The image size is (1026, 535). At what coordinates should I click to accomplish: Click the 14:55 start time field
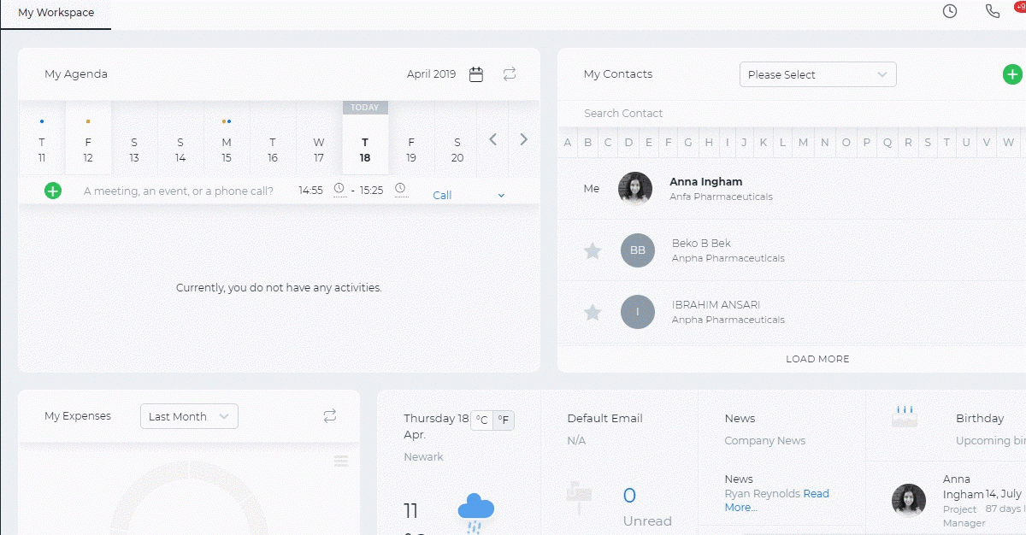click(x=311, y=191)
